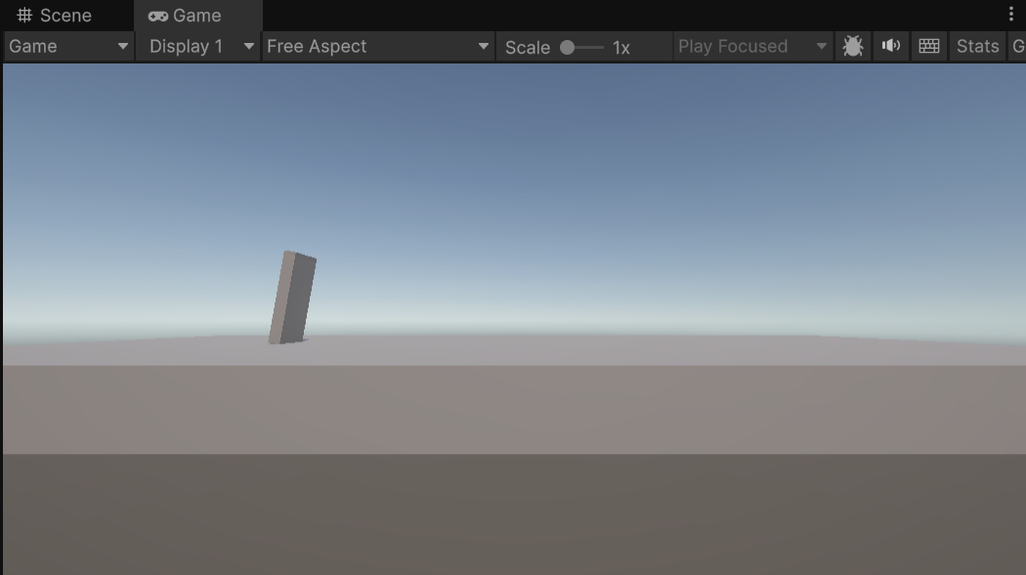Click the keyboard shortcuts icon
The height and width of the screenshot is (575, 1026).
[929, 46]
